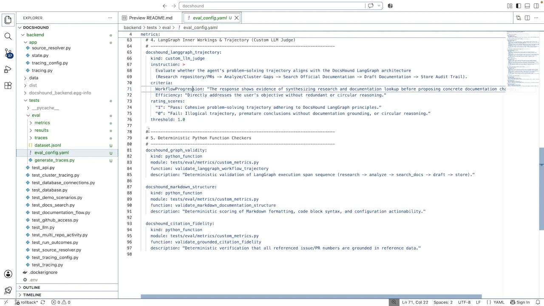Expand the TIMELINE section
Image resolution: width=544 pixels, height=306 pixels.
coord(67,295)
